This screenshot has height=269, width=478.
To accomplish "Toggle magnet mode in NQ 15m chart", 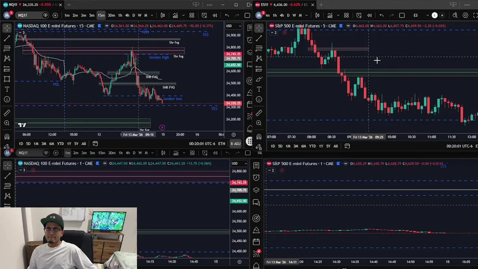I will coord(7,136).
